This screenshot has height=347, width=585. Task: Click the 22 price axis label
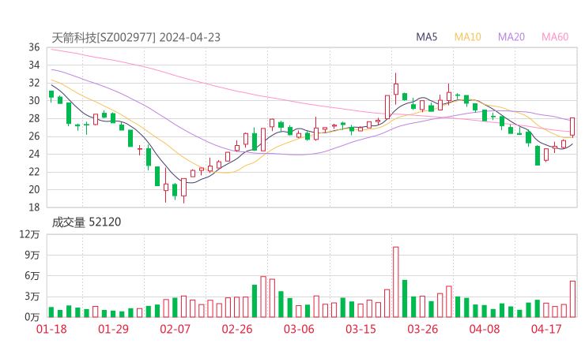click(x=34, y=172)
